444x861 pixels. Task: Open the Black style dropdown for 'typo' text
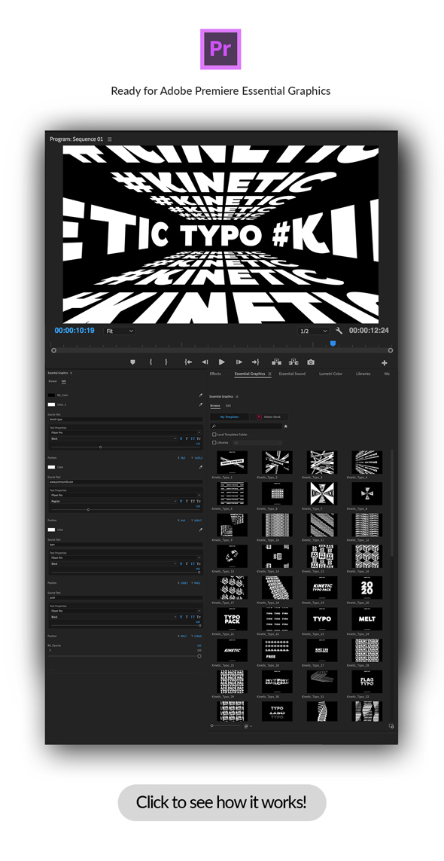click(113, 564)
